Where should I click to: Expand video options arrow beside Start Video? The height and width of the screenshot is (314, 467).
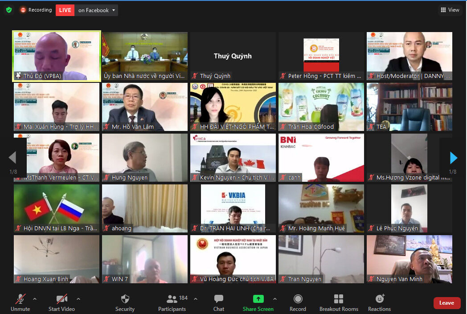(x=78, y=299)
